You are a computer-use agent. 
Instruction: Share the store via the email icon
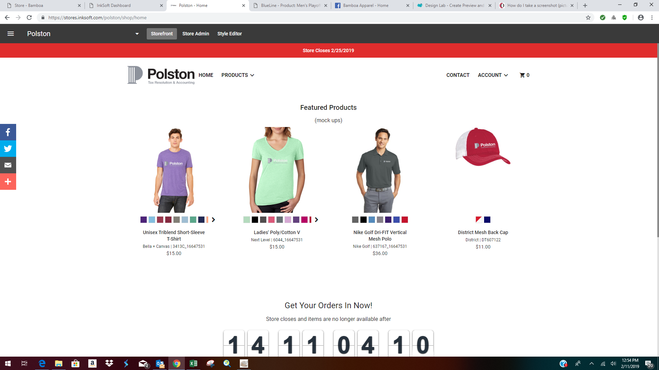click(8, 165)
